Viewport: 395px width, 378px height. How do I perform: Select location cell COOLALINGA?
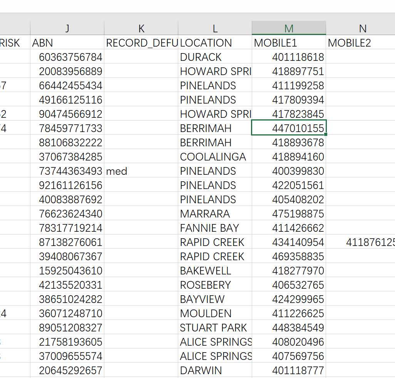click(215, 156)
